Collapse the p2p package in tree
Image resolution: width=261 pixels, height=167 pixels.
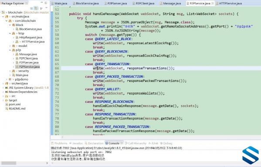pos(10,50)
